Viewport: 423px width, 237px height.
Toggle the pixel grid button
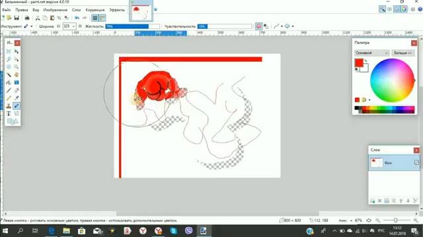[95, 18]
